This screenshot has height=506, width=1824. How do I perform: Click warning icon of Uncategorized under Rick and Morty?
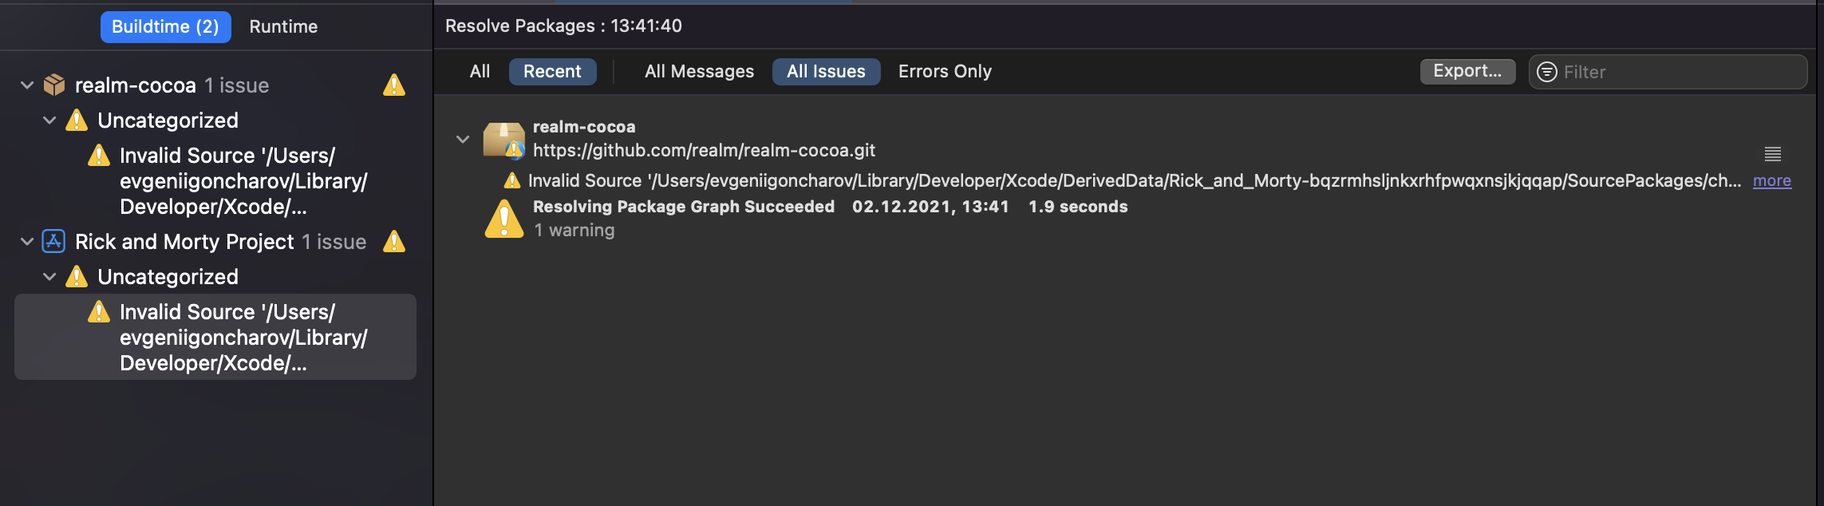coord(77,276)
